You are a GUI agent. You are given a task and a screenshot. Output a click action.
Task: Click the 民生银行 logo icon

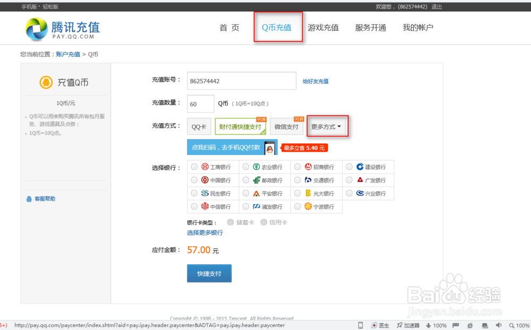(x=205, y=193)
